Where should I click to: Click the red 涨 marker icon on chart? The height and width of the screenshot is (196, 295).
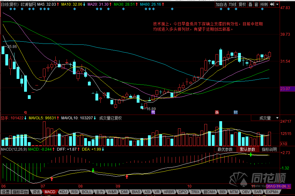click(216, 112)
